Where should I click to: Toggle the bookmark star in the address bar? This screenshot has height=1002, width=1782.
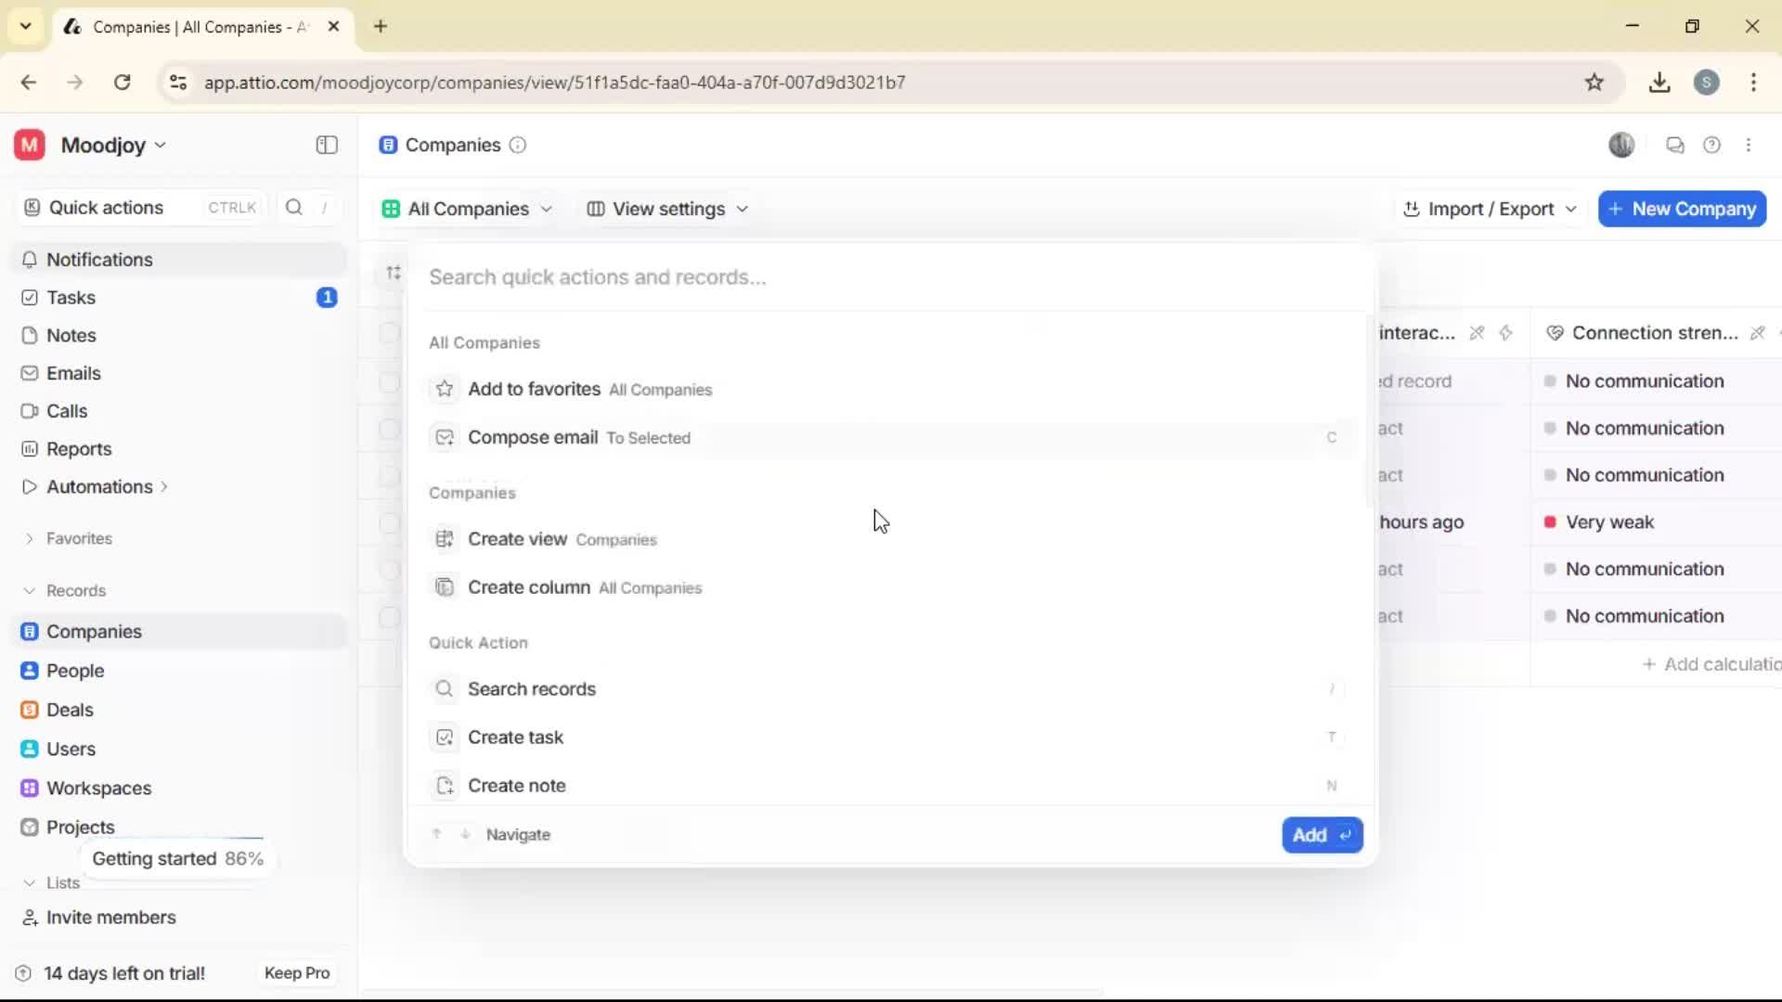1595,82
